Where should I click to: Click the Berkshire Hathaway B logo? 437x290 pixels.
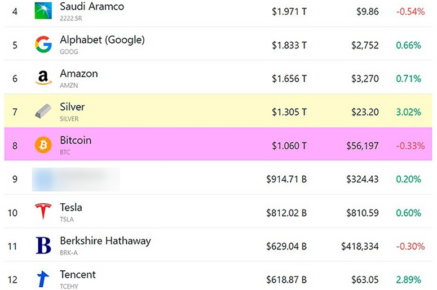[43, 246]
